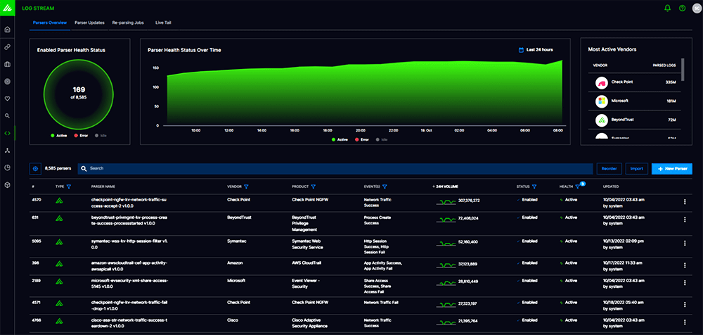Open the notifications bell
This screenshot has height=335, width=703.
[x=668, y=8]
